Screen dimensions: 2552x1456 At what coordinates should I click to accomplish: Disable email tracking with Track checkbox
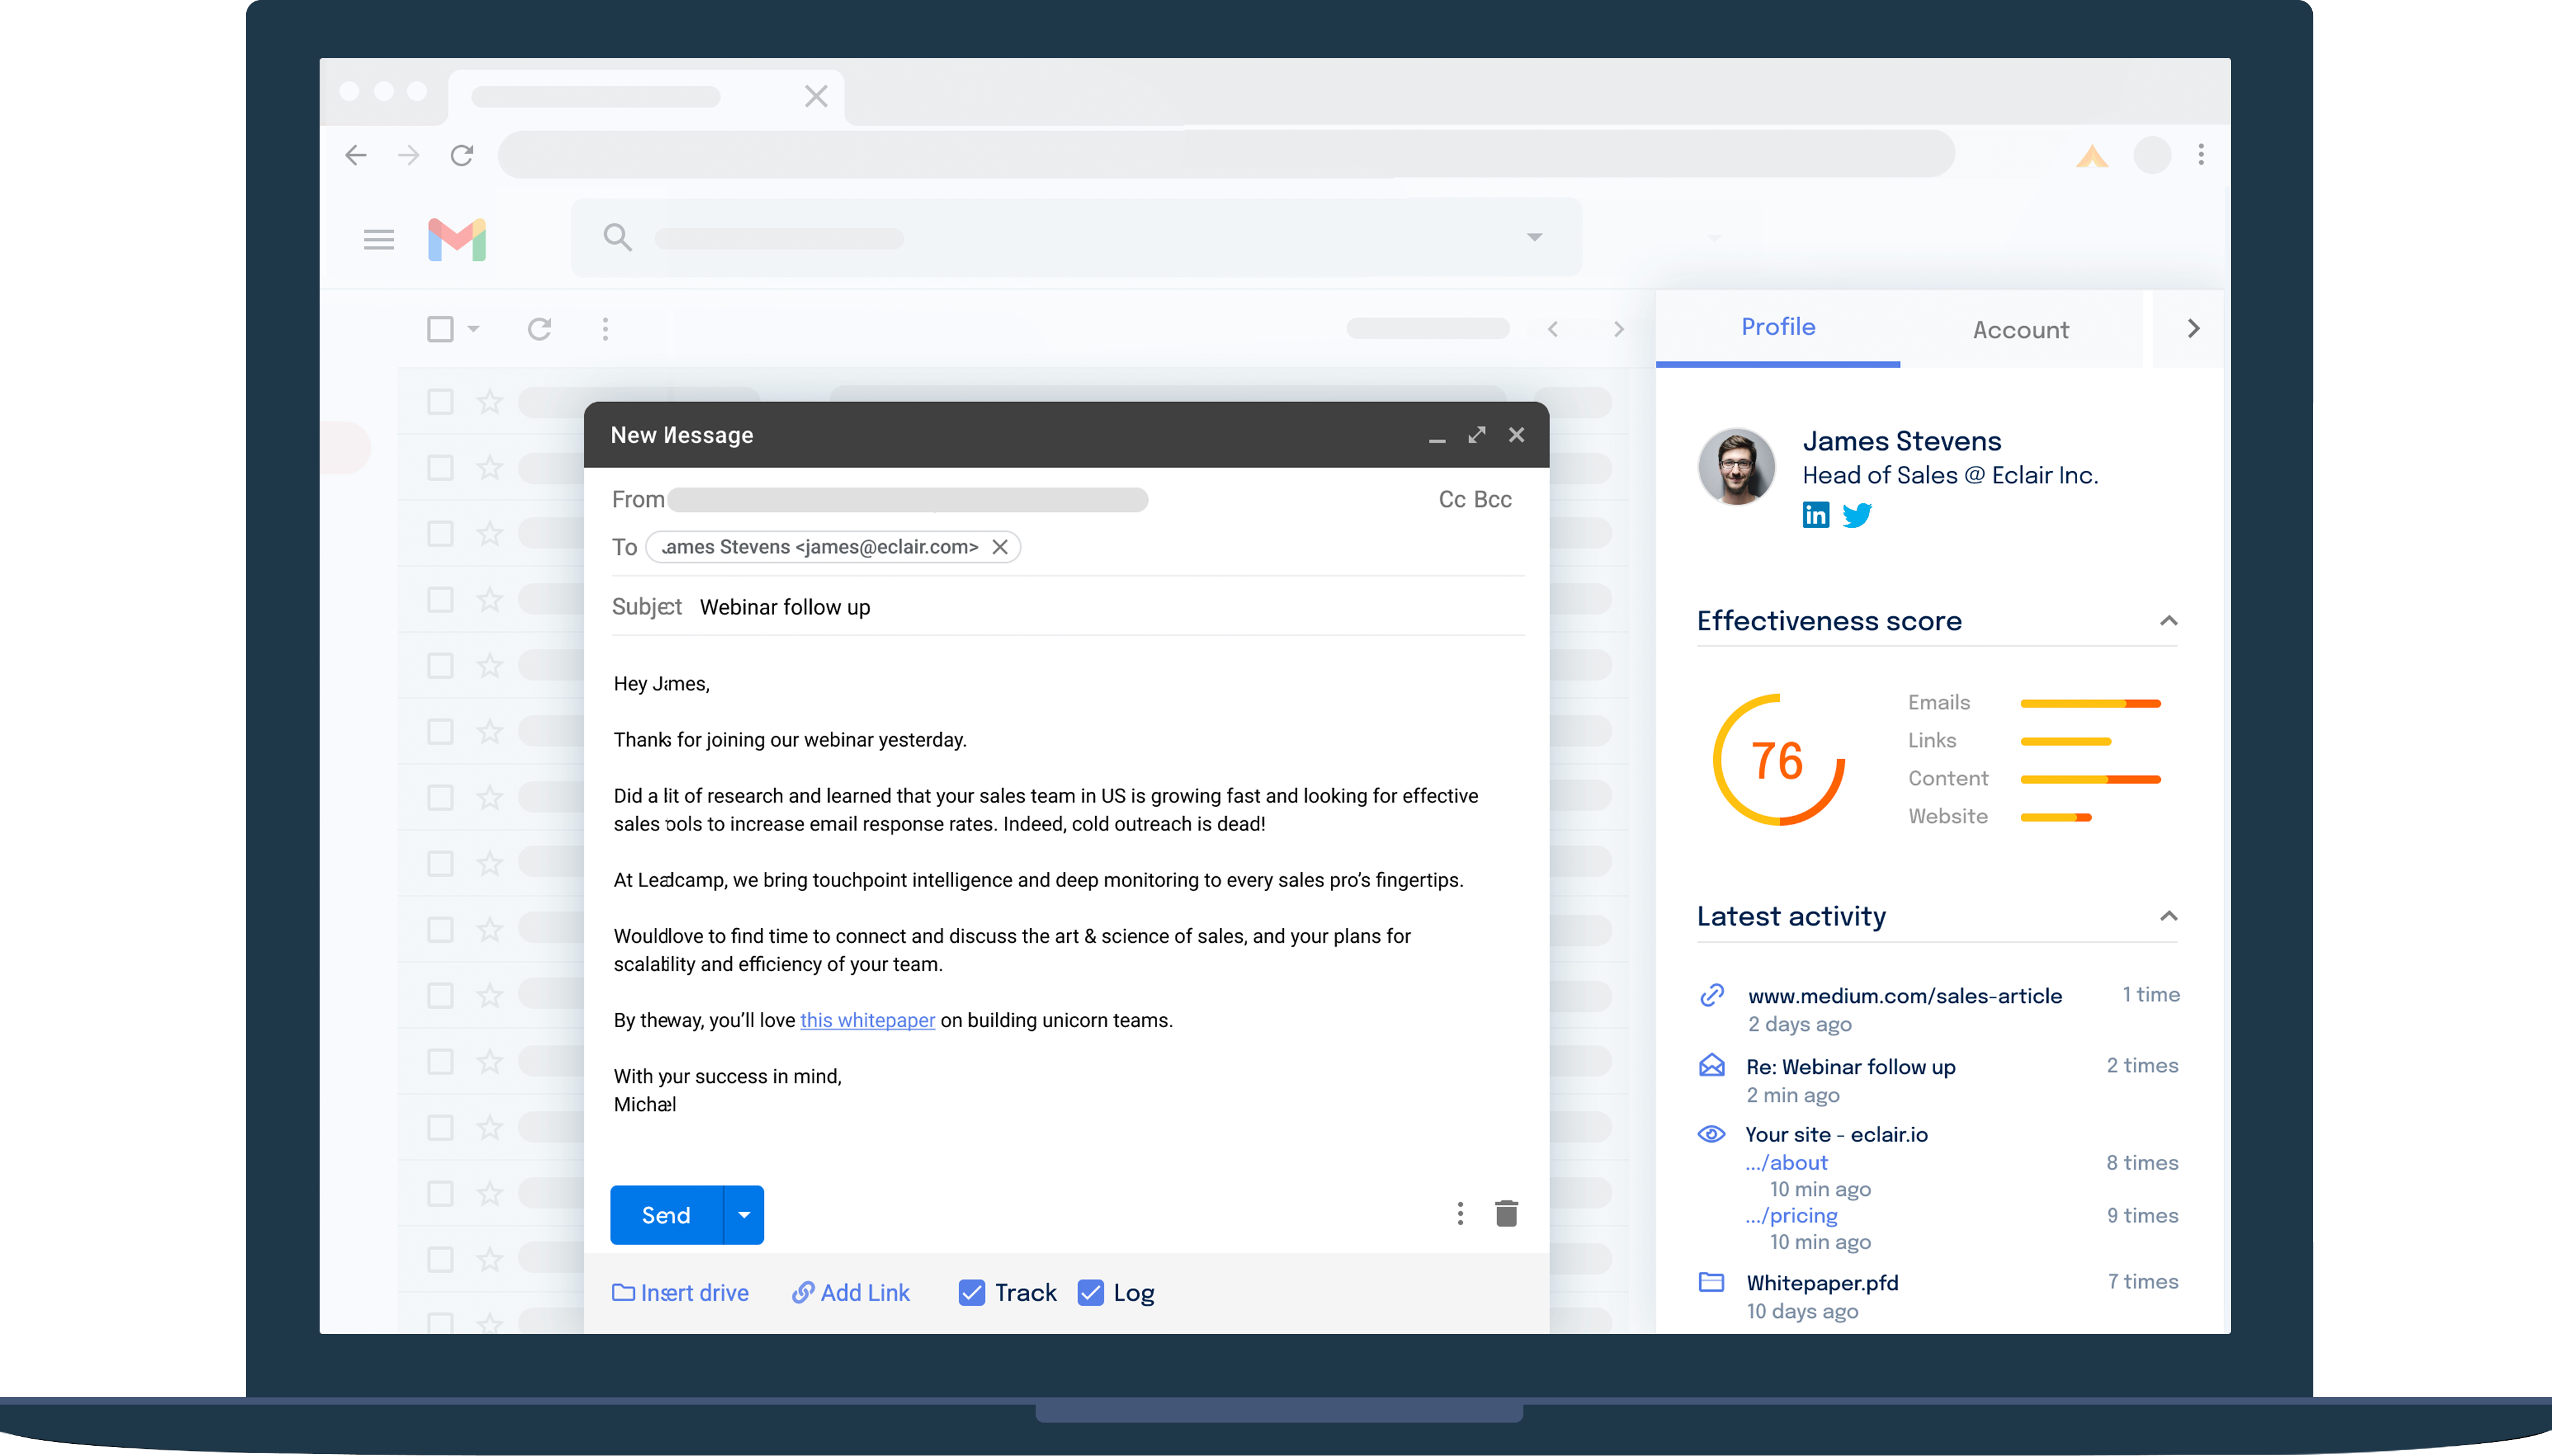(x=971, y=1292)
